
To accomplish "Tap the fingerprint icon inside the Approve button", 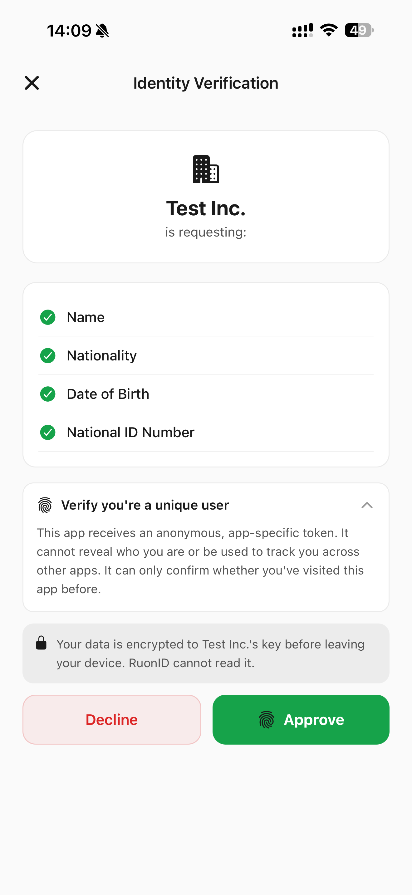I will [267, 720].
